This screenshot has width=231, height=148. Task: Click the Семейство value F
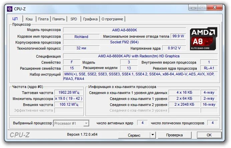pos(72,62)
